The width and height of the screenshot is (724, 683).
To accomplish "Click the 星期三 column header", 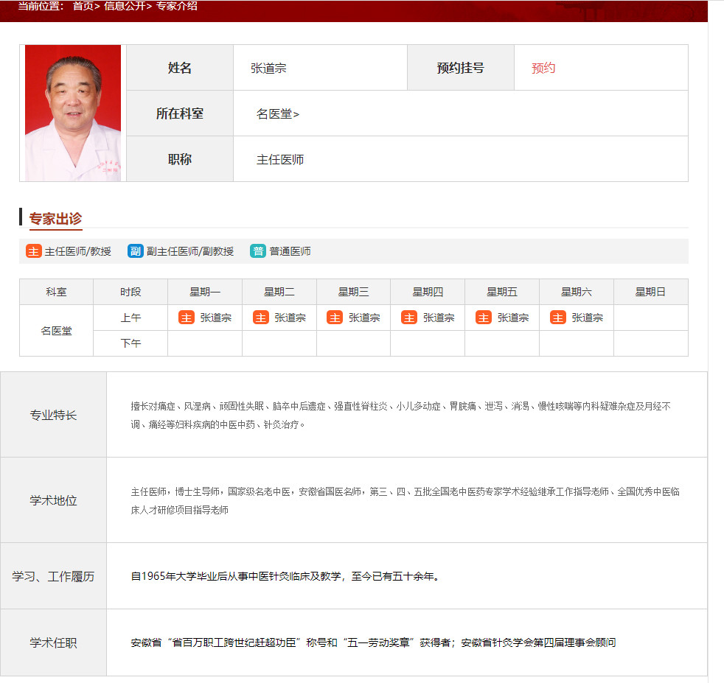I will click(x=354, y=292).
